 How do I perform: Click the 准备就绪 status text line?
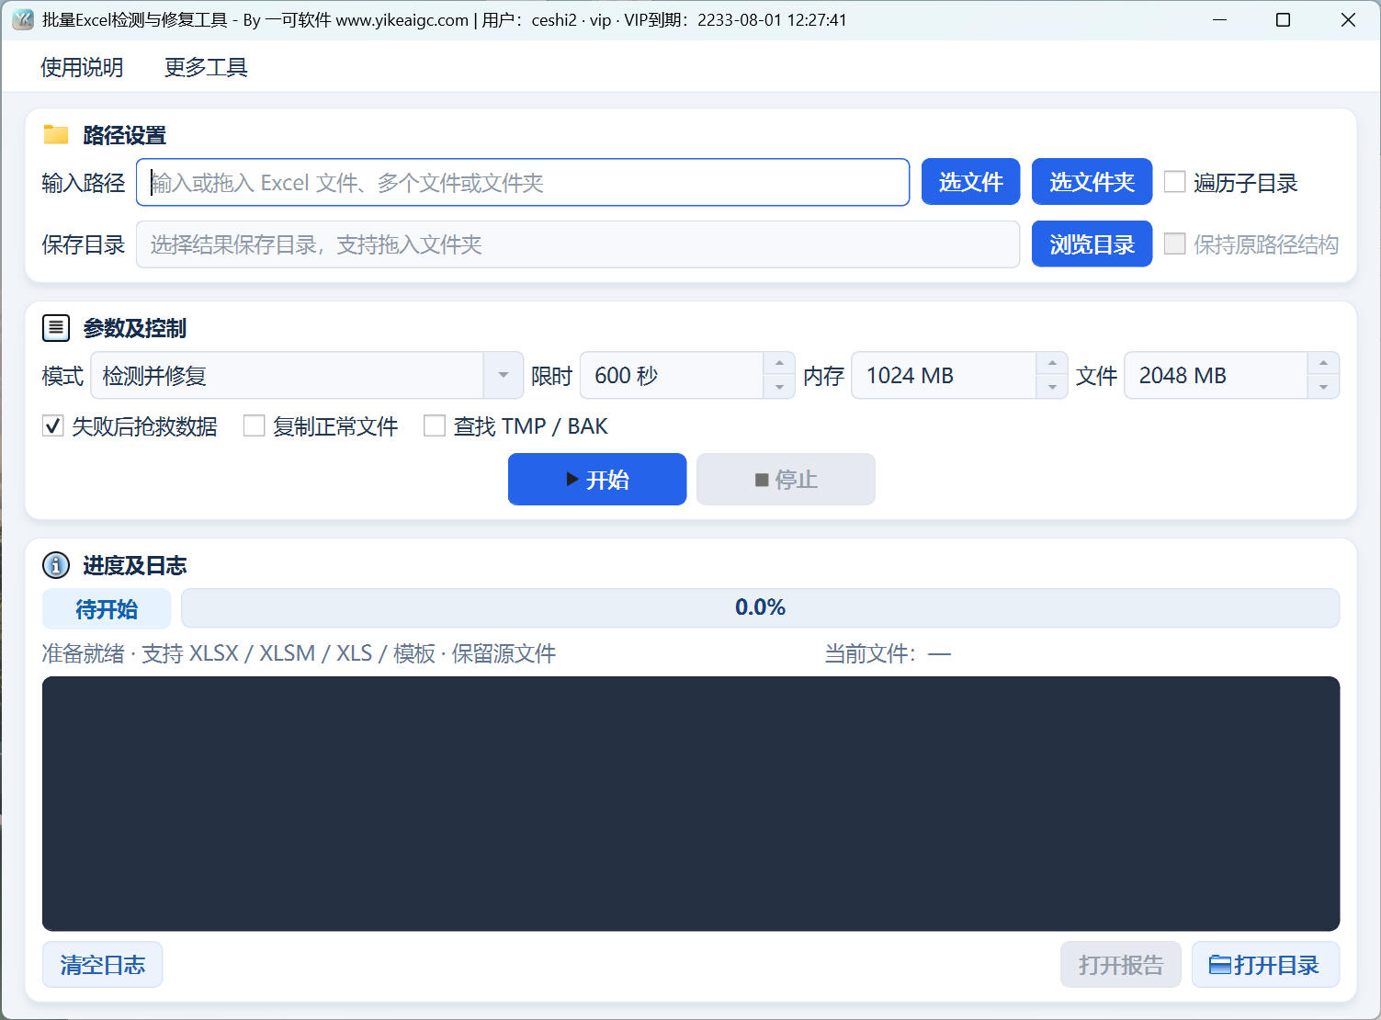pyautogui.click(x=299, y=653)
